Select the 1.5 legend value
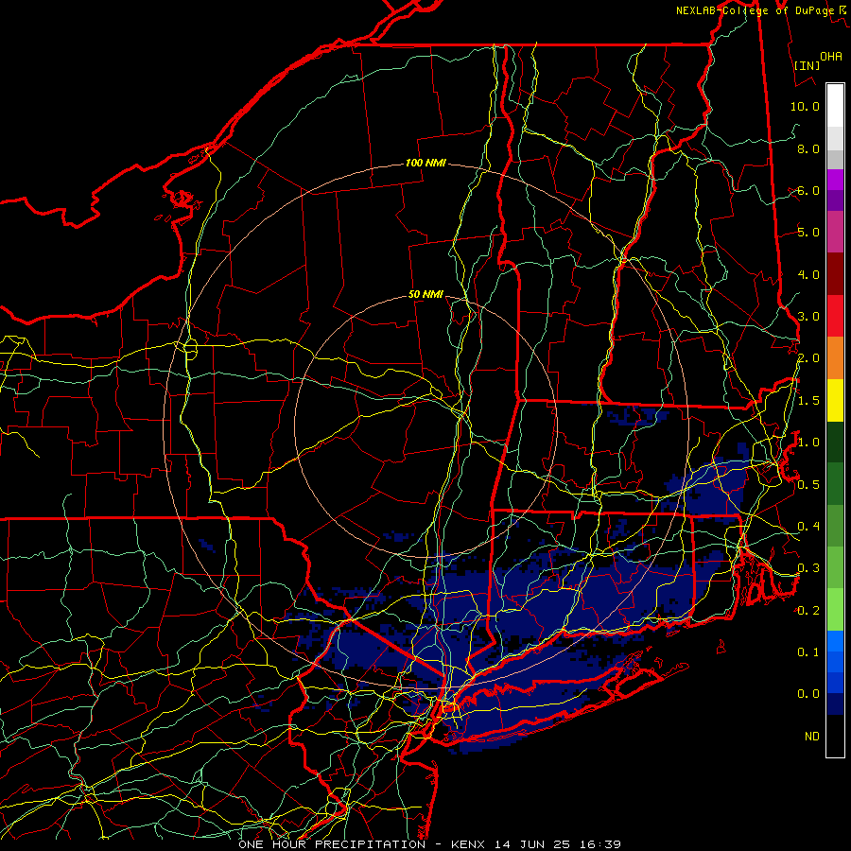 pos(808,401)
